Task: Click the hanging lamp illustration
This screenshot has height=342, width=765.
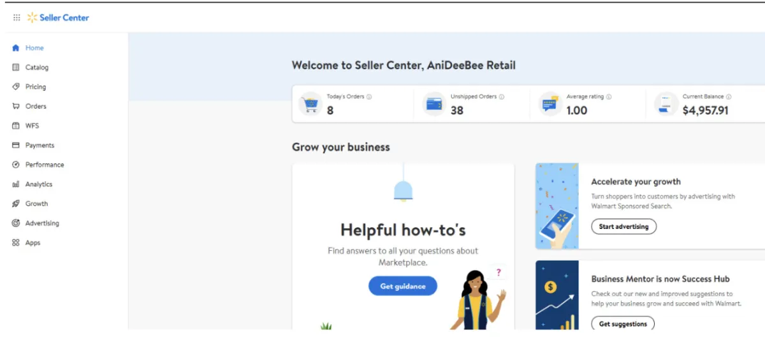Action: [403, 184]
